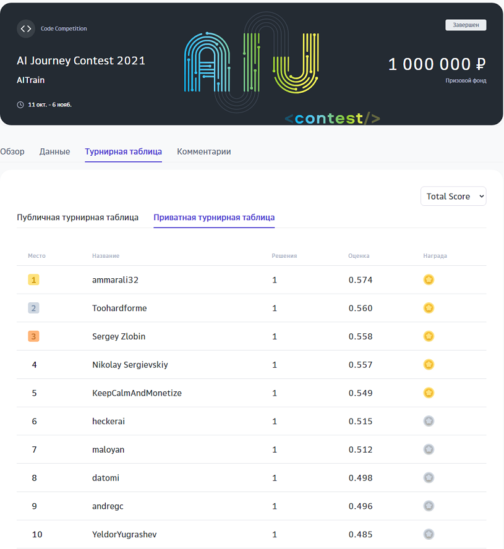This screenshot has width=504, height=549.
Task: Click the gray medal icon for maloyan
Action: point(429,449)
